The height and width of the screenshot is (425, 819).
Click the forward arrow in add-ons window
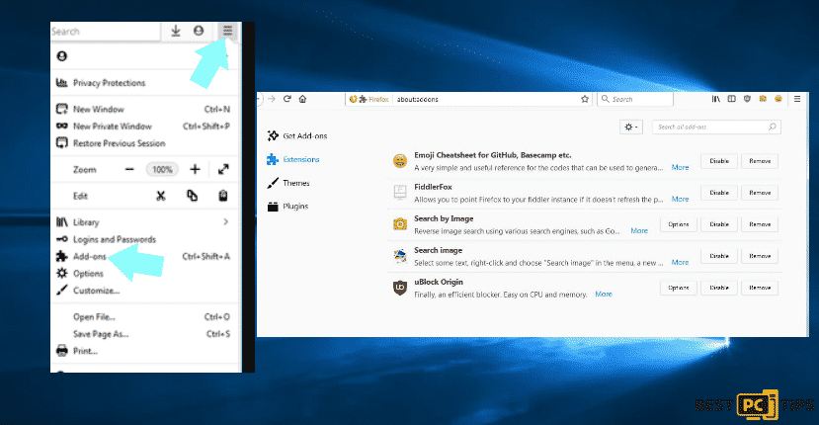pos(272,99)
